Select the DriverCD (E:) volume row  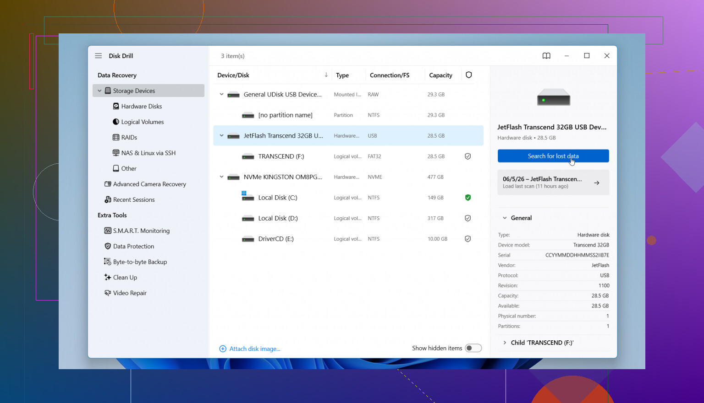348,239
